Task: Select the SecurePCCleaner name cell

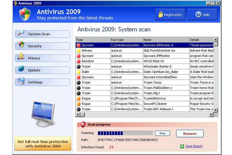Action: pyautogui.click(x=166, y=104)
